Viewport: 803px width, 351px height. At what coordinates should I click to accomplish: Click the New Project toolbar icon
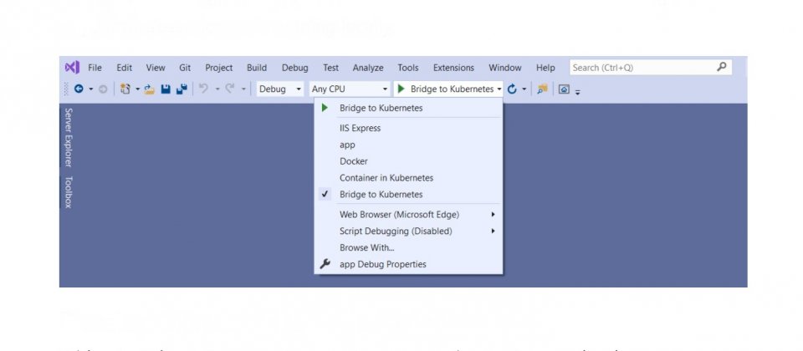pyautogui.click(x=125, y=89)
